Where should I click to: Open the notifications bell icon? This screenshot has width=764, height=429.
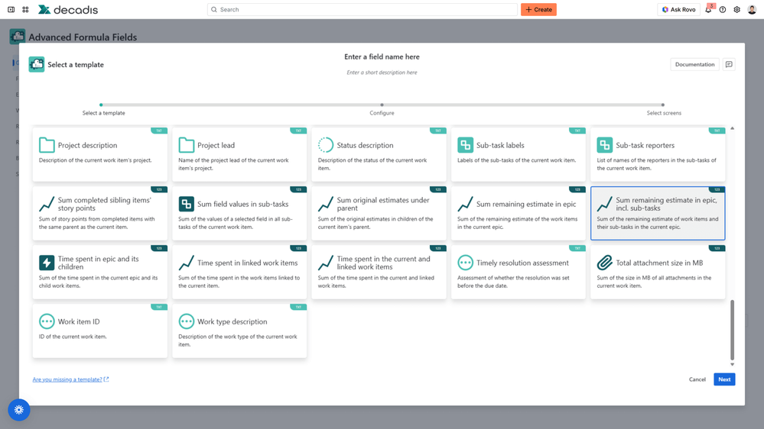(x=708, y=10)
